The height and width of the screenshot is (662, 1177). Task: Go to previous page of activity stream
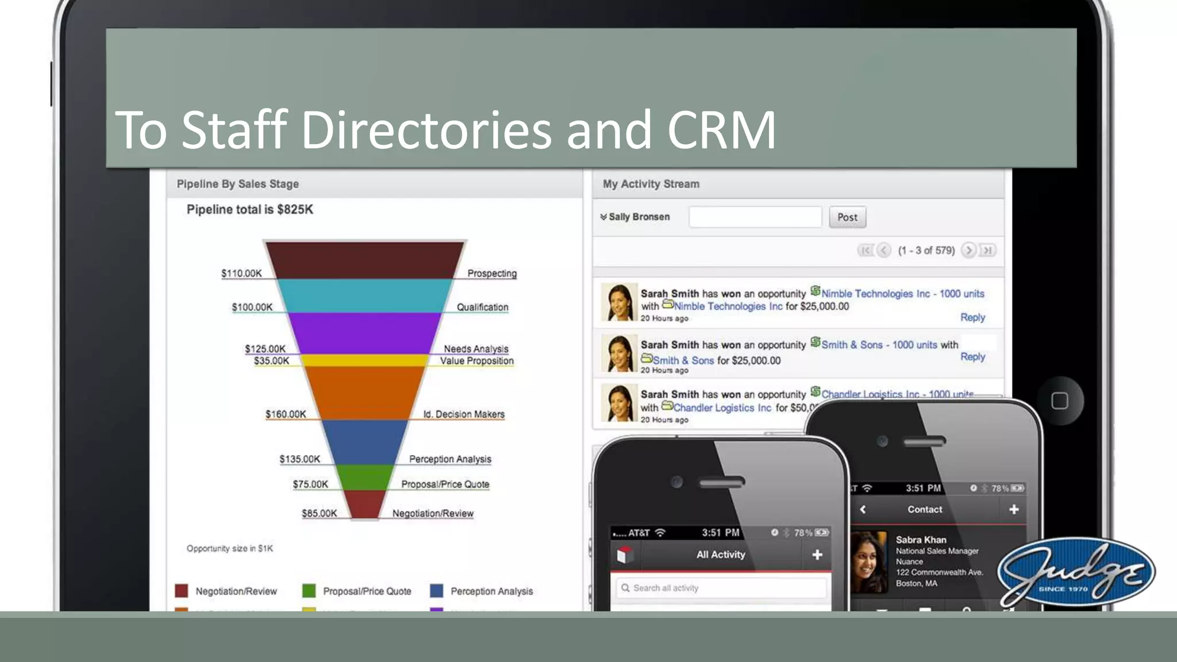tap(884, 250)
